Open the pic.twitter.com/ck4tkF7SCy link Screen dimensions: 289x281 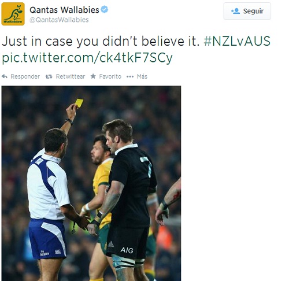point(87,58)
